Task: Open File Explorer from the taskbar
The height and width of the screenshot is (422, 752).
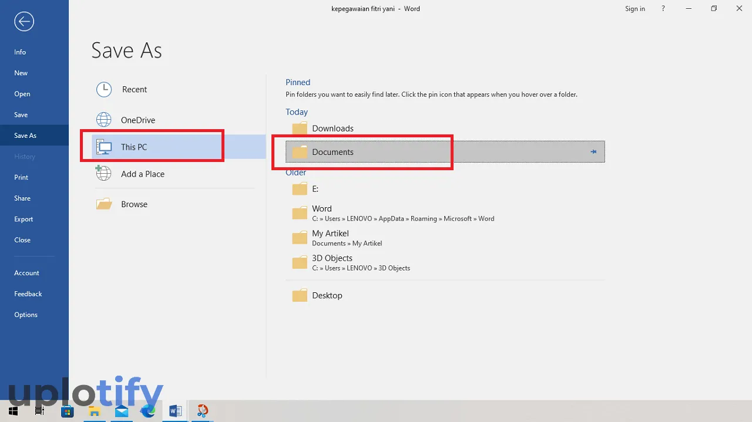Action: [x=95, y=411]
